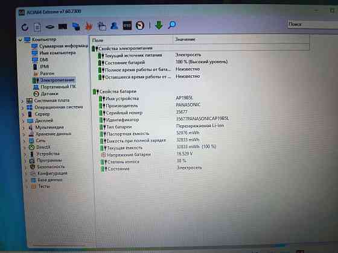This screenshot has height=253, width=338.
Task: Expand the Сеть node arrow
Action: coord(25,141)
